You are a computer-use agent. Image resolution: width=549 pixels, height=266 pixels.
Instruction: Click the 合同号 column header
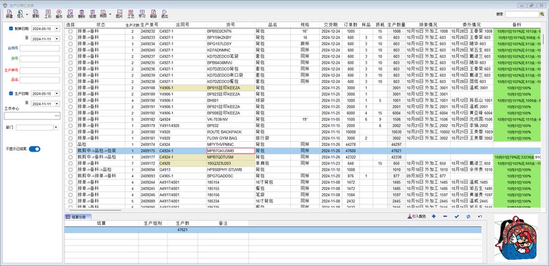pyautogui.click(x=183, y=25)
